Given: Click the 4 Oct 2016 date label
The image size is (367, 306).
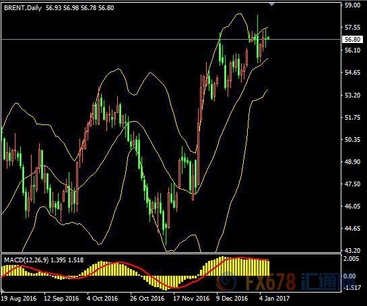Looking at the screenshot, I should 102,299.
